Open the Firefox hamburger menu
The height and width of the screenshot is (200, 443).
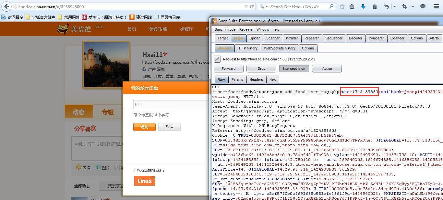[x=436, y=6]
